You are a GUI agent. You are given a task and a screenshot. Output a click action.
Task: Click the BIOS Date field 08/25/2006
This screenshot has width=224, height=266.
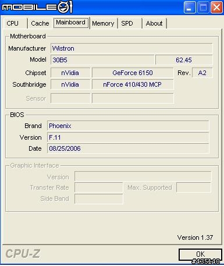[x=128, y=148]
